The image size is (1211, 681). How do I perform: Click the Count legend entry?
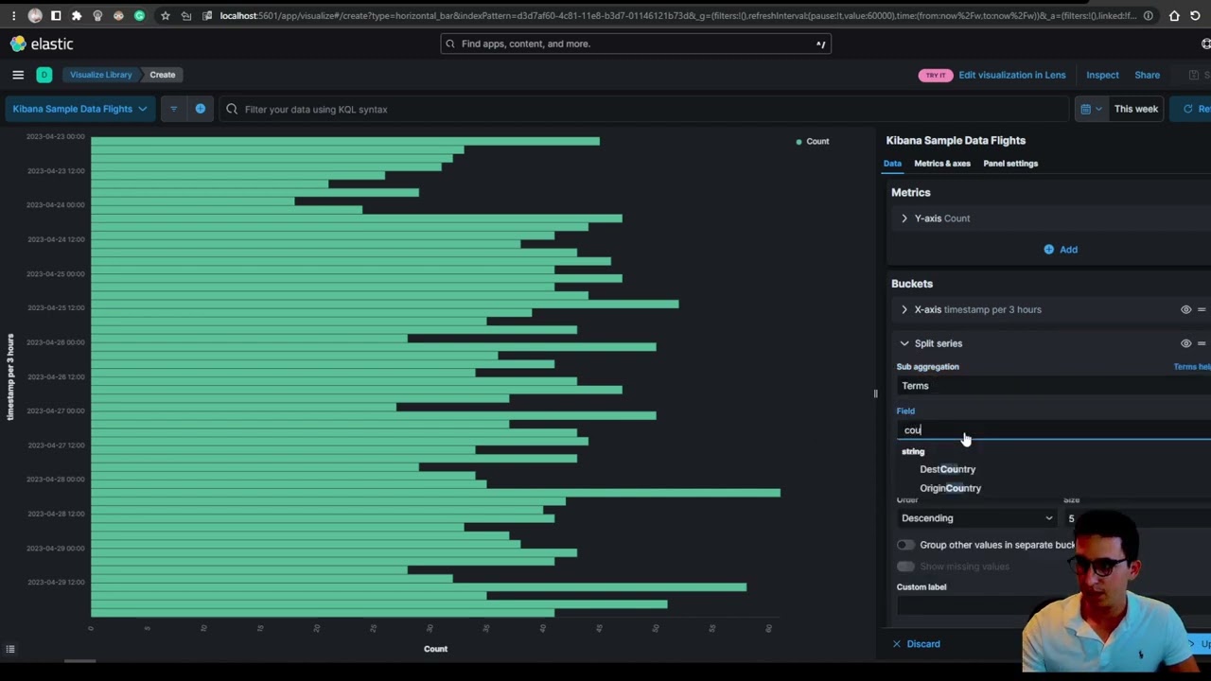click(x=817, y=142)
